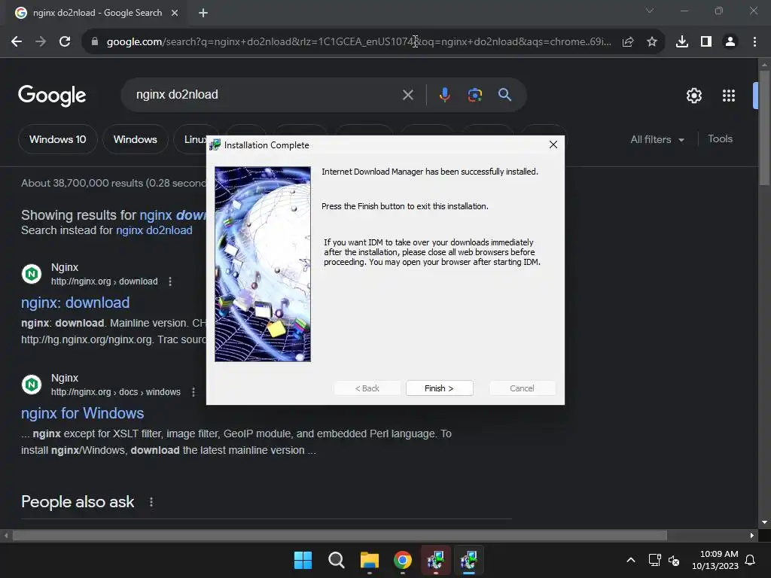Open the active IDM installer taskbar icon
Viewport: 771px width, 578px height.
coord(469,560)
